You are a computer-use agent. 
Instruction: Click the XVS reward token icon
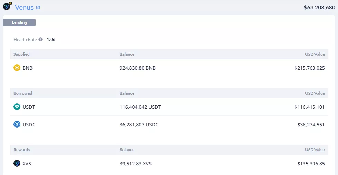[x=17, y=164]
